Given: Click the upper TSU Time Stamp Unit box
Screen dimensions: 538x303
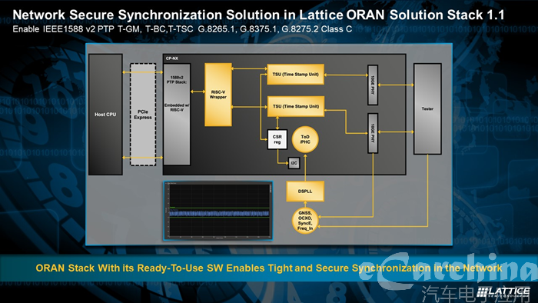Looking at the screenshot, I should 295,74.
